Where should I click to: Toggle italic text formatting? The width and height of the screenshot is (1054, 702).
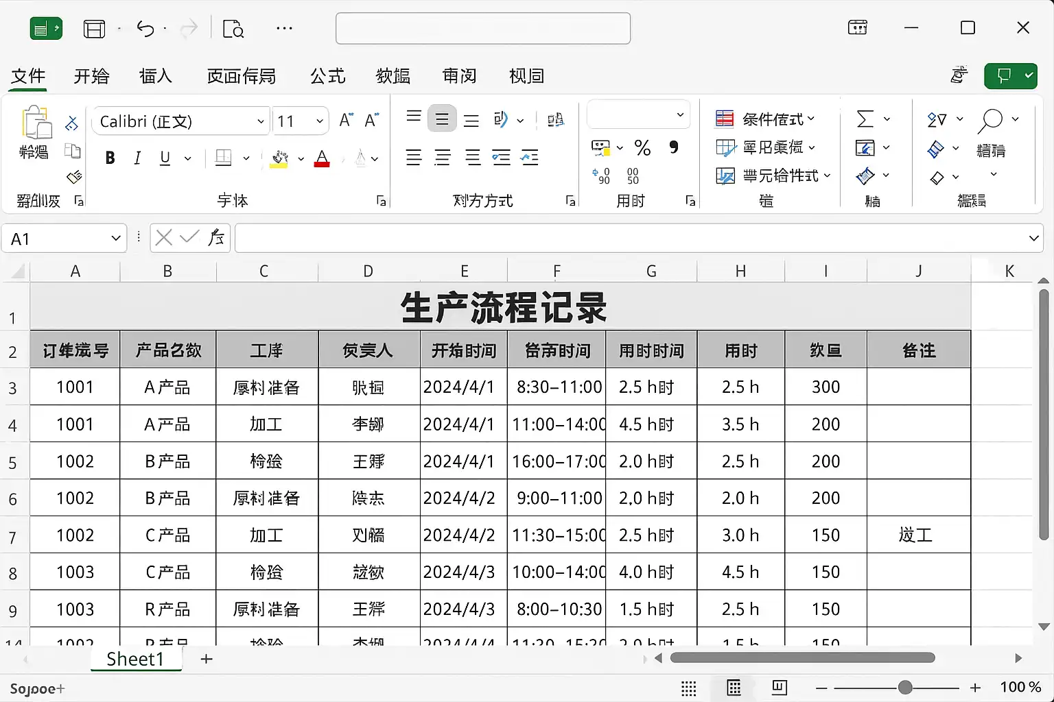coord(137,158)
